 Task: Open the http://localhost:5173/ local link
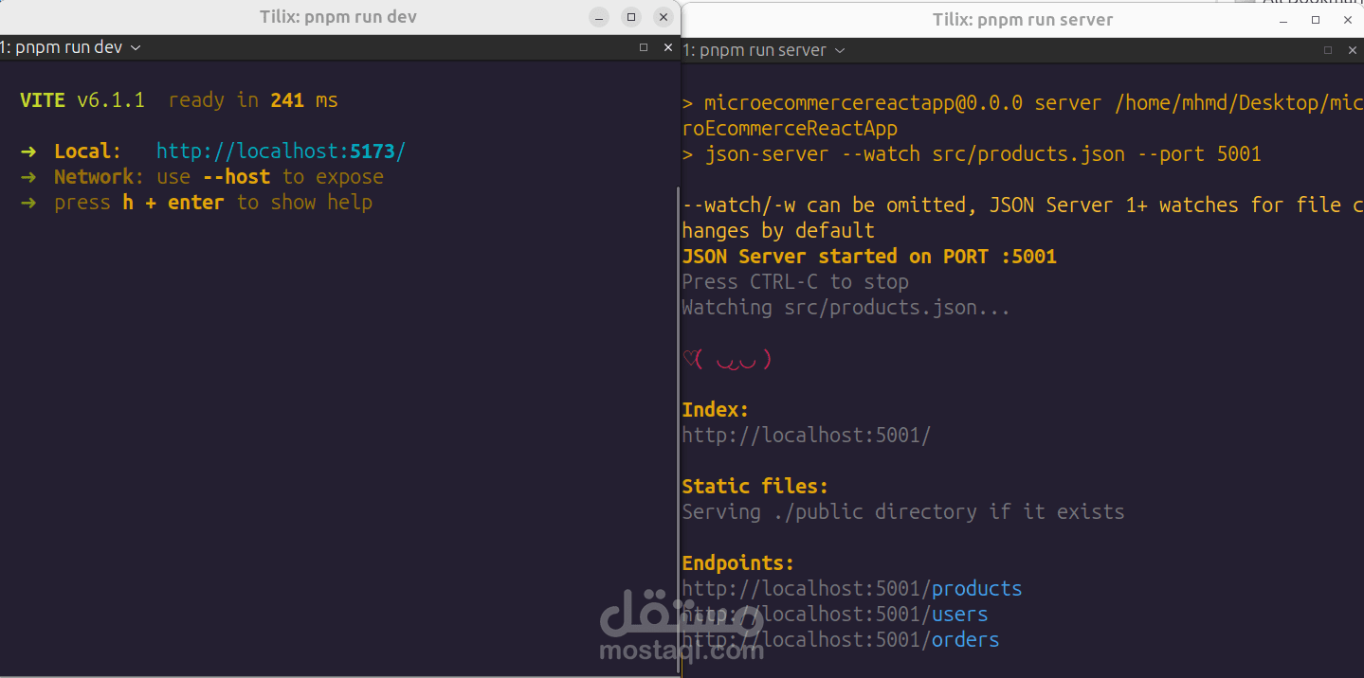click(x=281, y=152)
